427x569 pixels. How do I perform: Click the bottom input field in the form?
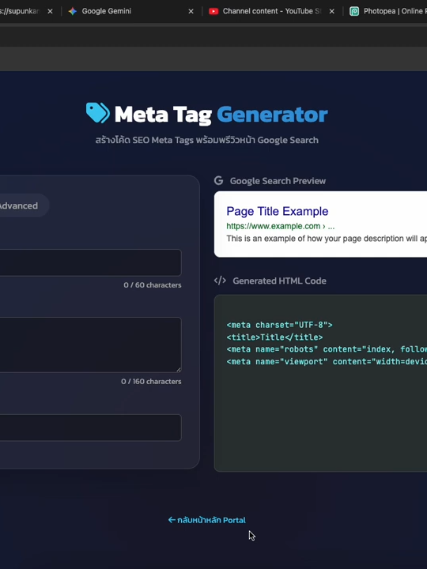[90, 428]
